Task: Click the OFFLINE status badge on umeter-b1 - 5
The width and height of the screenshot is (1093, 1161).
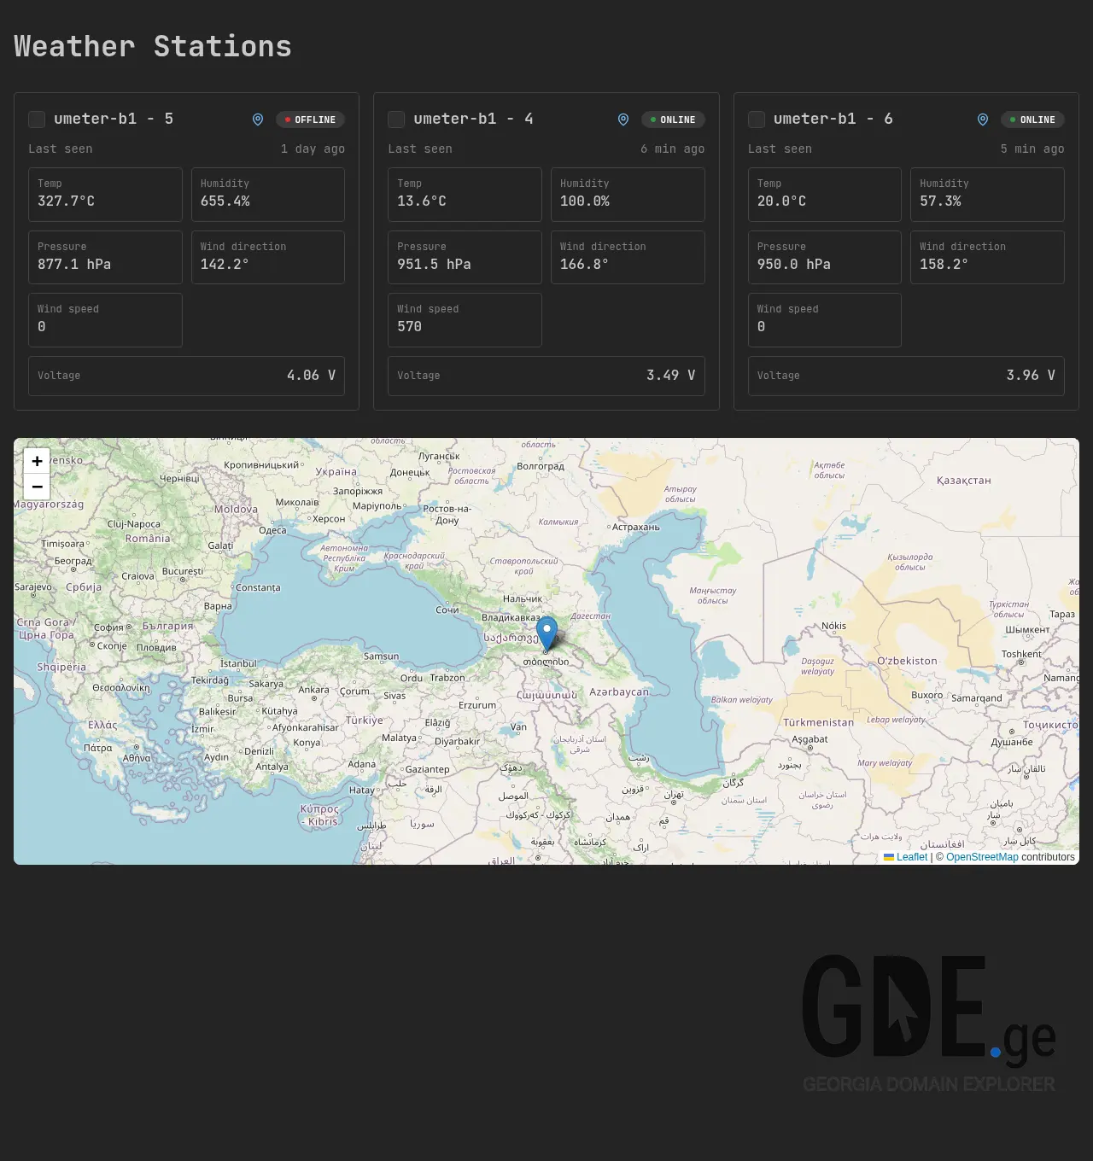Action: [310, 120]
